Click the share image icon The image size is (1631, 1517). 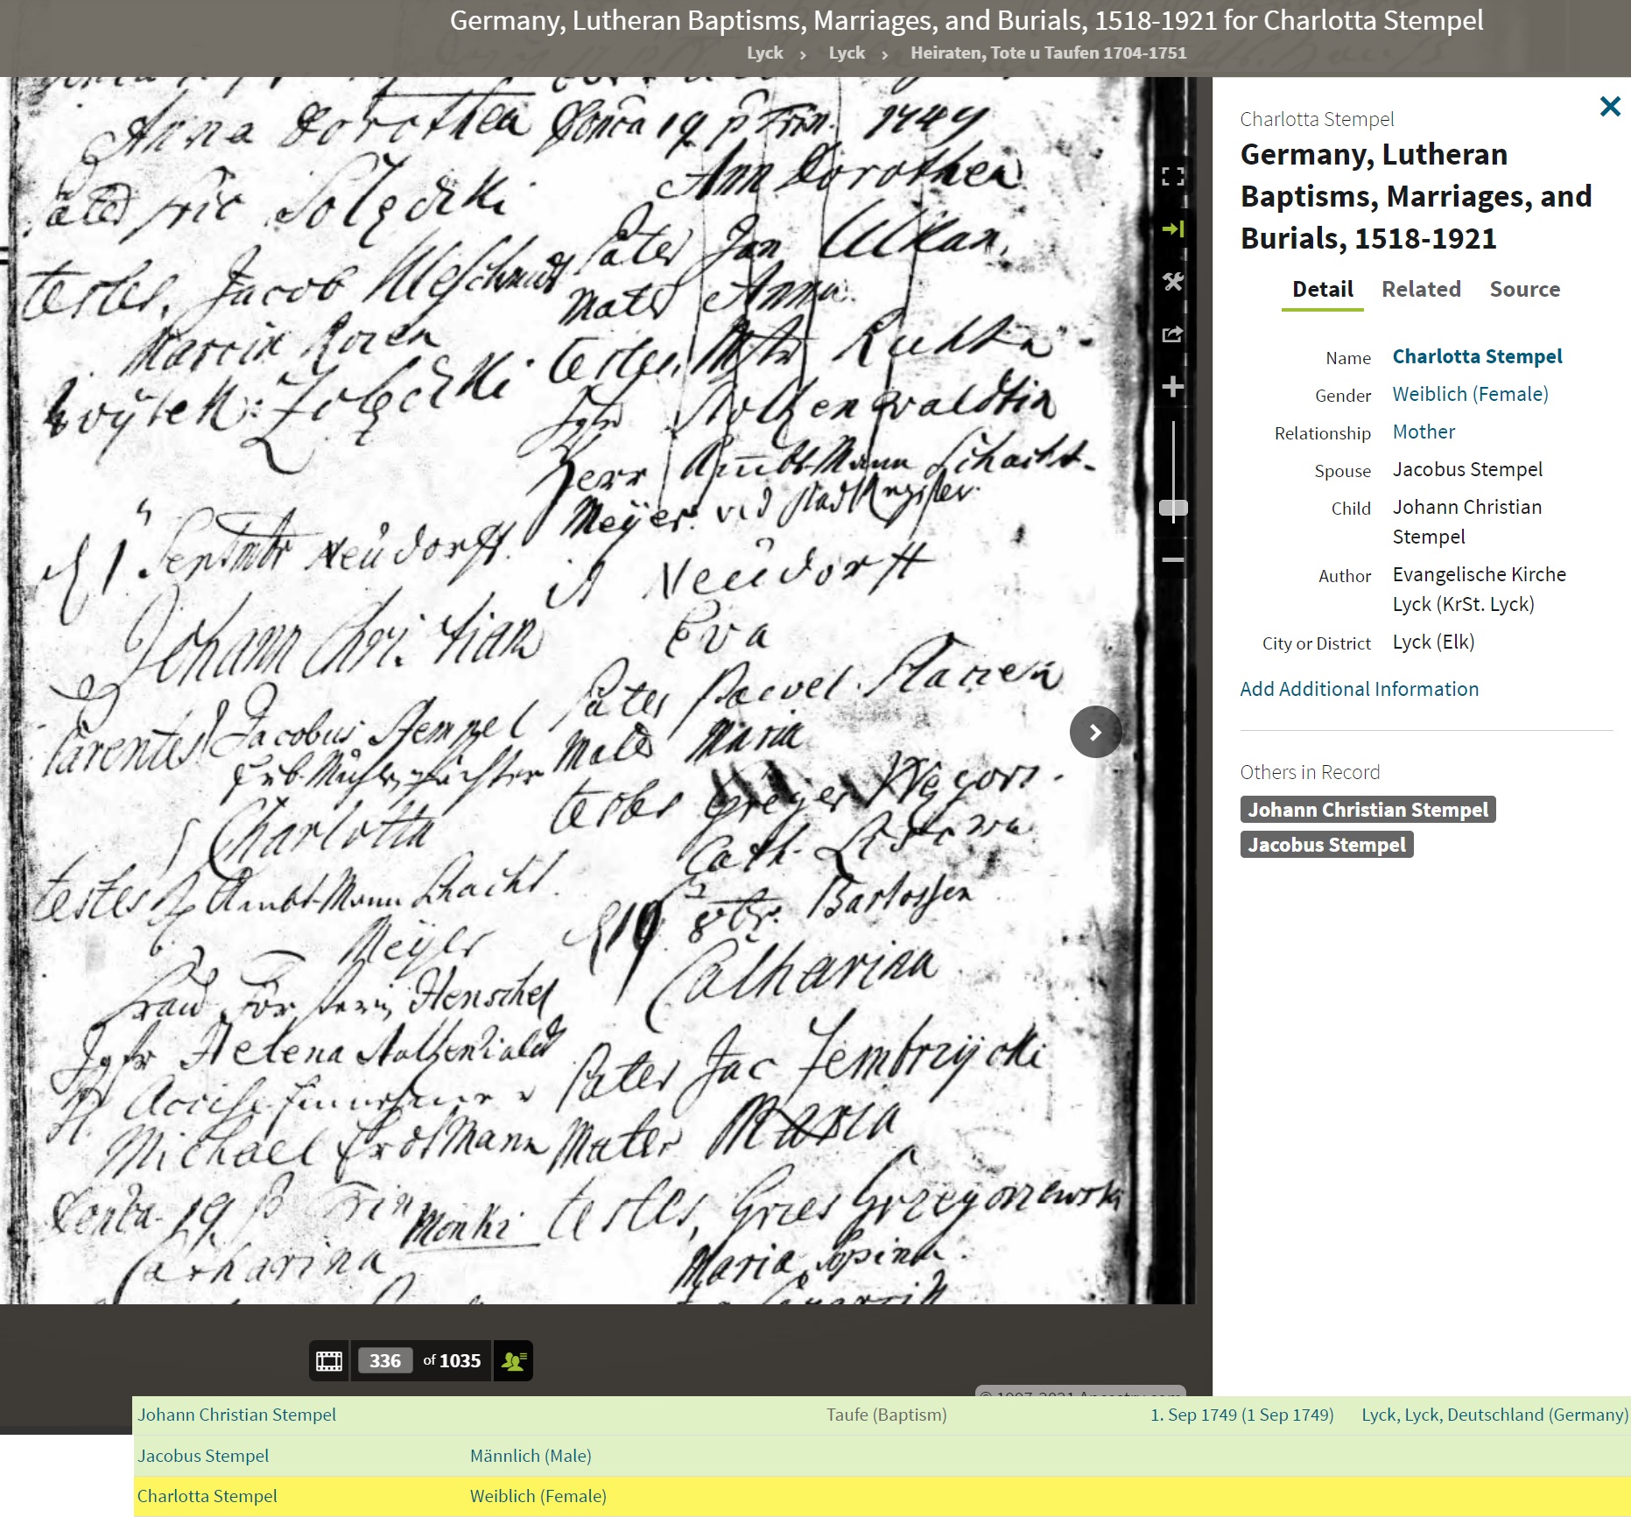pyautogui.click(x=1172, y=334)
